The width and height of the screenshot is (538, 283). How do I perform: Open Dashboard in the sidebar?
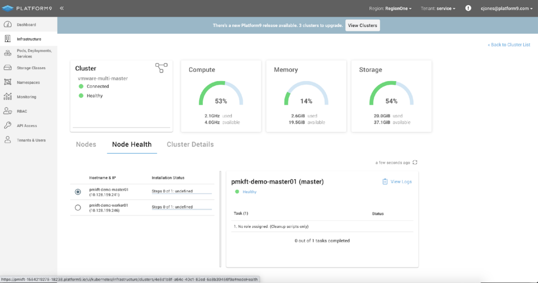(x=26, y=25)
